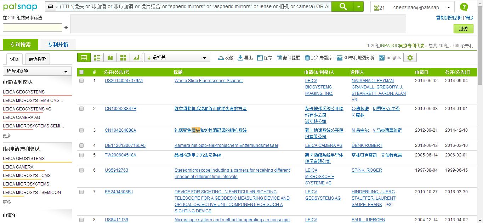Image resolution: width=483 pixels, height=223 pixels.
Task: Click the green search magnifier button
Action: pyautogui.click(x=343, y=7)
